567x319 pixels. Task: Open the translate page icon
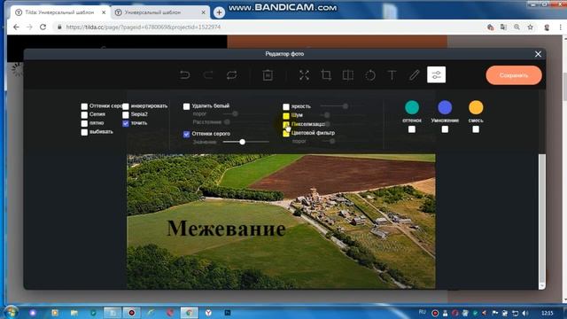click(x=503, y=27)
